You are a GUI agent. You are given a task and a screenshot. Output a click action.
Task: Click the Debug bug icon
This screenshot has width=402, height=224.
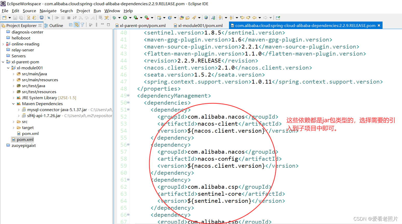114,18
